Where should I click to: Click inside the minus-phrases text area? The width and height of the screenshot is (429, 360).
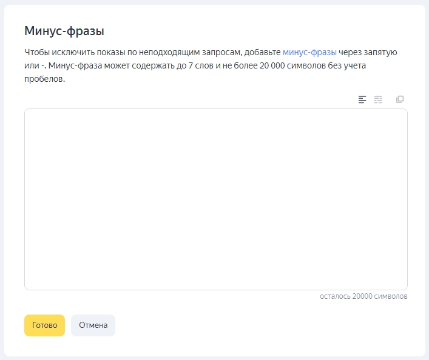216,199
